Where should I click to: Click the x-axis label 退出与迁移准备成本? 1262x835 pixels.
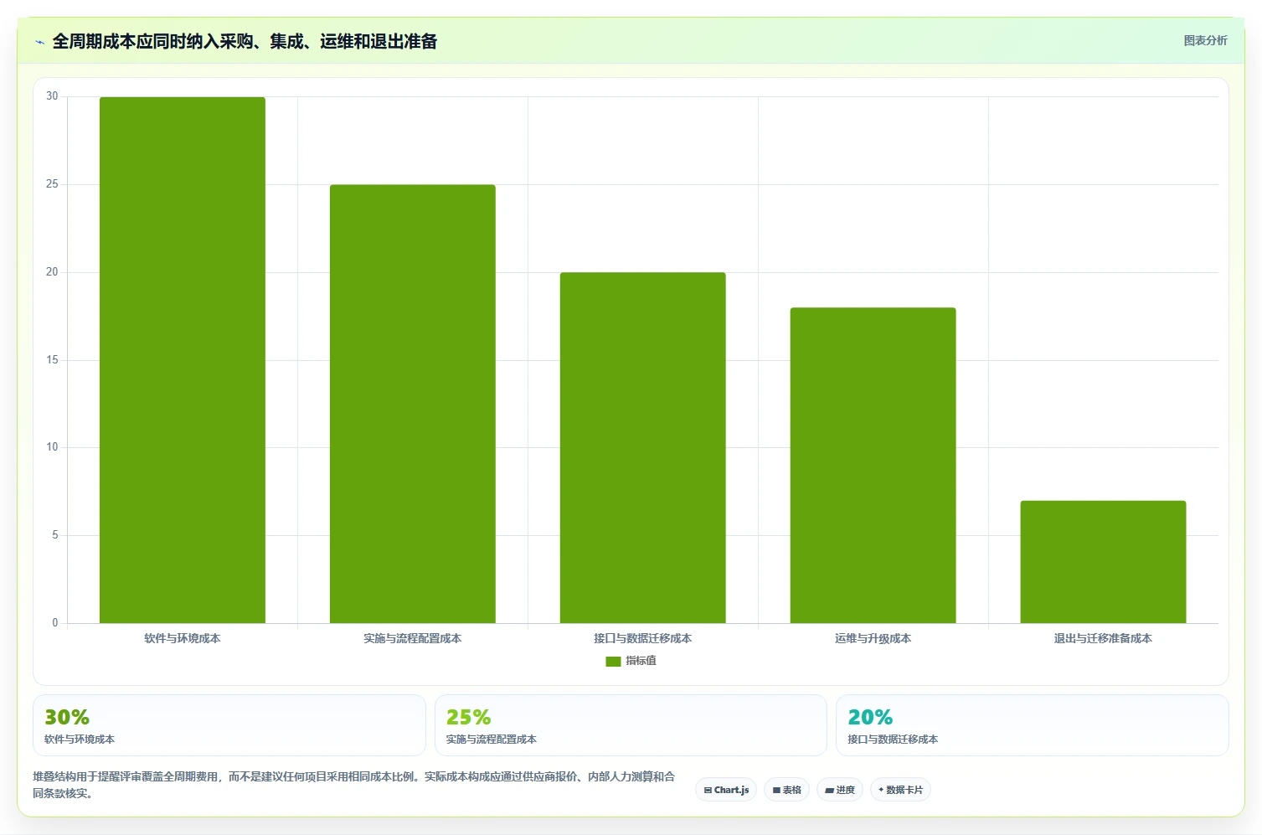1104,638
